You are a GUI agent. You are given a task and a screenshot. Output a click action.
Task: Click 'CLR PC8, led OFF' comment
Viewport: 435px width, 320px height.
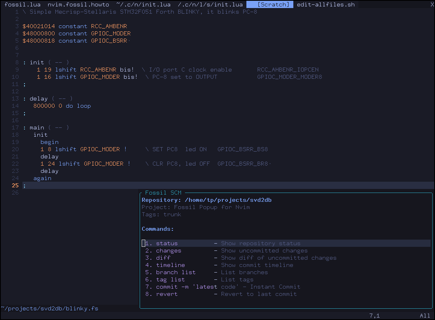(x=181, y=164)
